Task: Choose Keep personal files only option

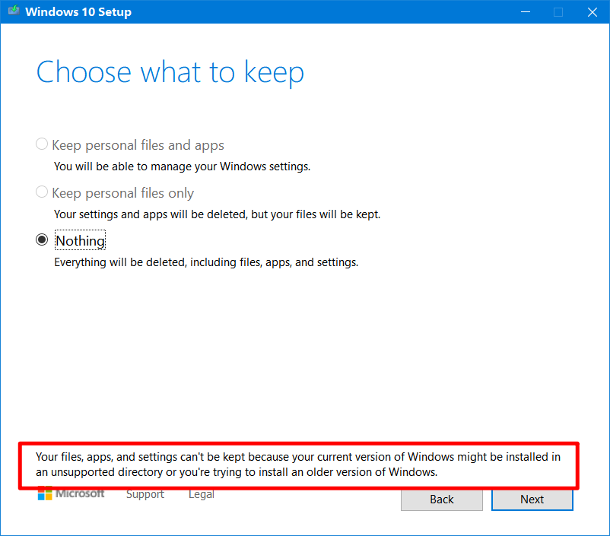Action: (x=42, y=192)
